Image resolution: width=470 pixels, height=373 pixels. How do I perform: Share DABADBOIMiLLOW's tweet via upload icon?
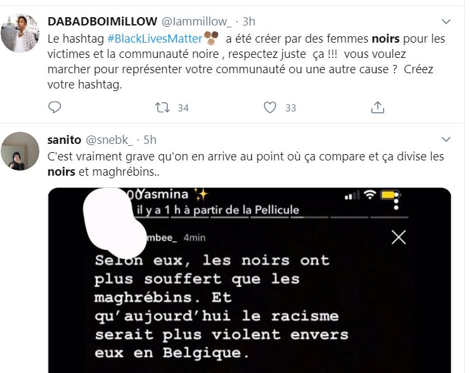pos(377,108)
